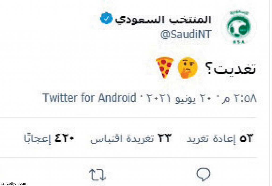Open the @SaudiNT handle
Viewport: 272px width, 186px height.
186,34
